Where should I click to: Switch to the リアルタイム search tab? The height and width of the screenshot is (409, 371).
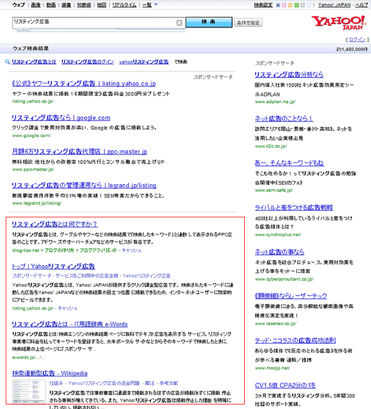pos(124,5)
